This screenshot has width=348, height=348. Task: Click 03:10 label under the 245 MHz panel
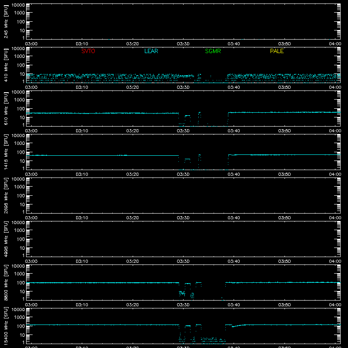pyautogui.click(x=82, y=44)
